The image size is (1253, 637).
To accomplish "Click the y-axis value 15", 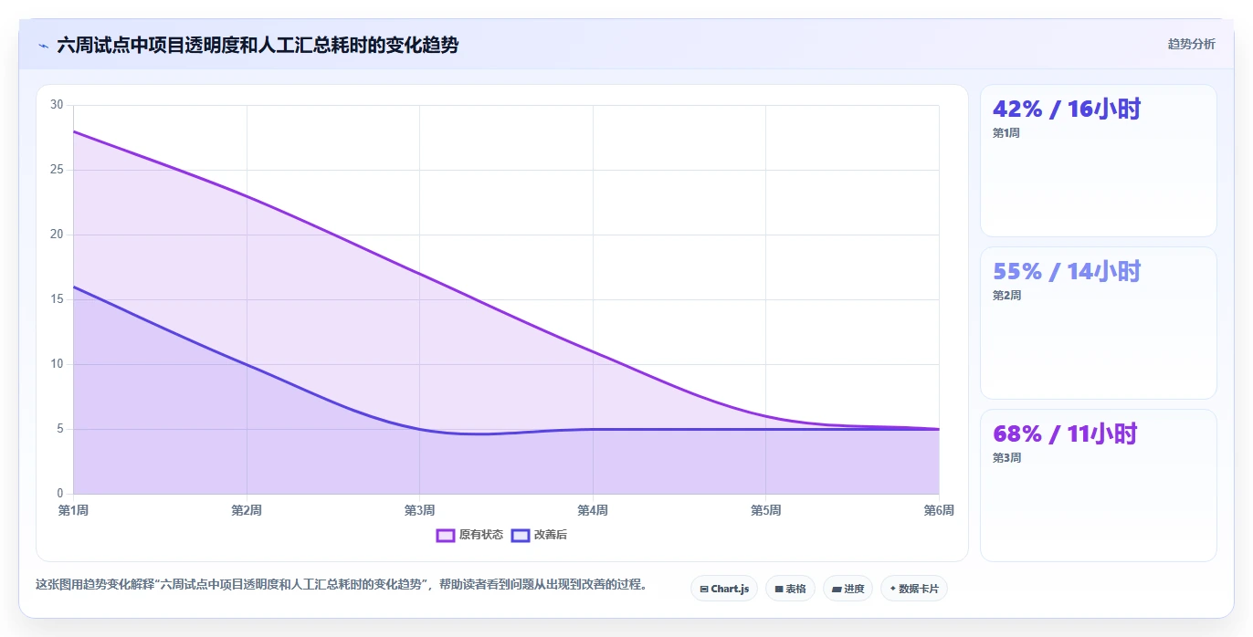I will (57, 299).
